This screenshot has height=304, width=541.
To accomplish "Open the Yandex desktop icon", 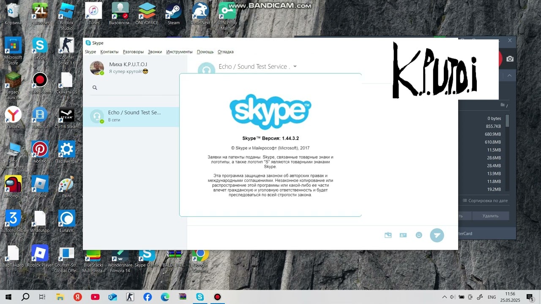I will (x=13, y=118).
